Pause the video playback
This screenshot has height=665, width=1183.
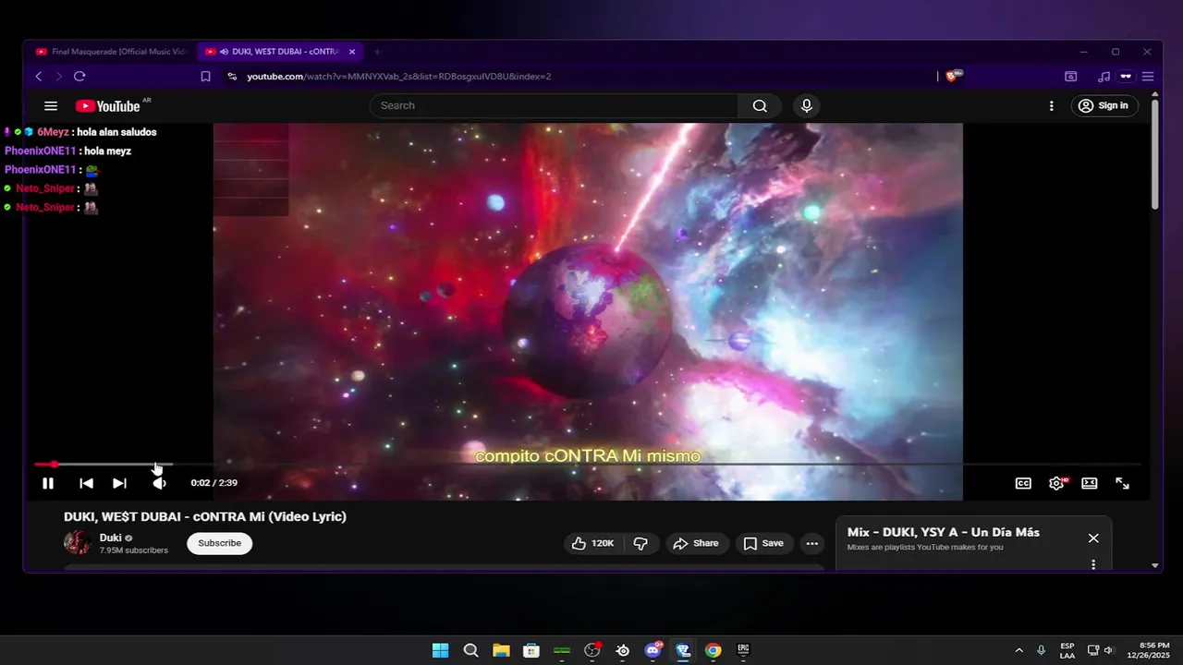pos(48,483)
